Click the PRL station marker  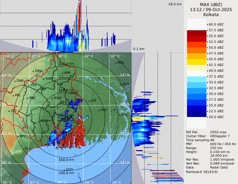pyautogui.click(x=13, y=95)
